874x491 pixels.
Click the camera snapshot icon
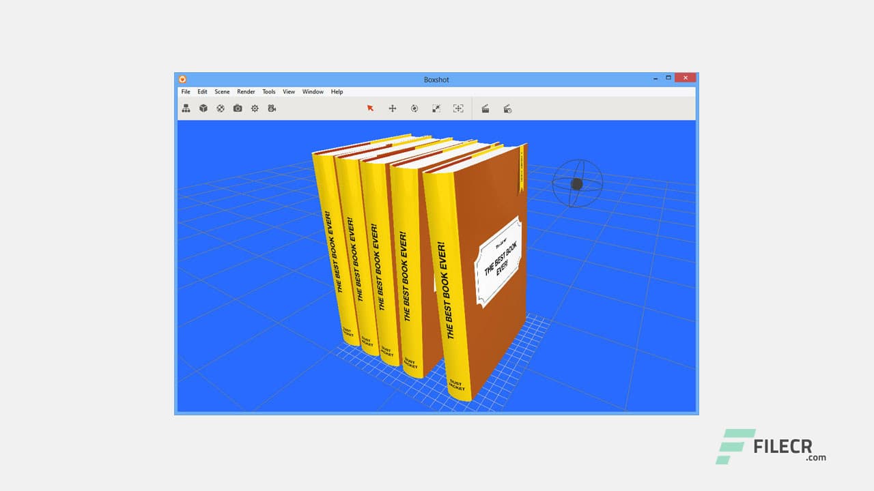pyautogui.click(x=237, y=108)
